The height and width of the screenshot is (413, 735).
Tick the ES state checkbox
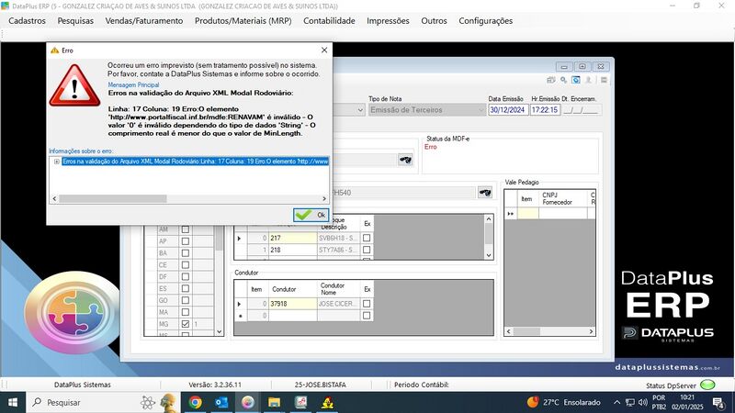tap(186, 288)
